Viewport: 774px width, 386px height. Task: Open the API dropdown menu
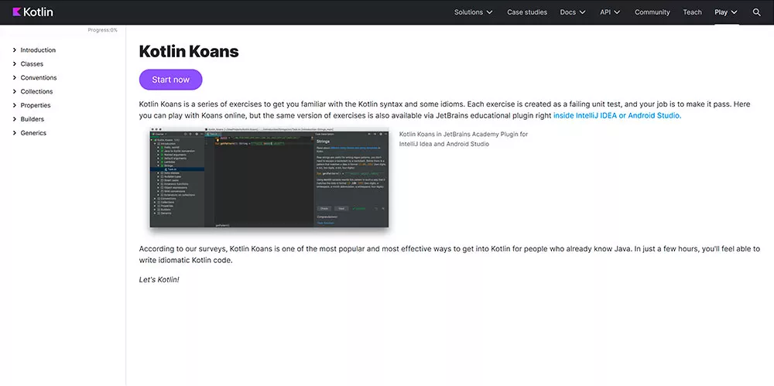click(610, 12)
